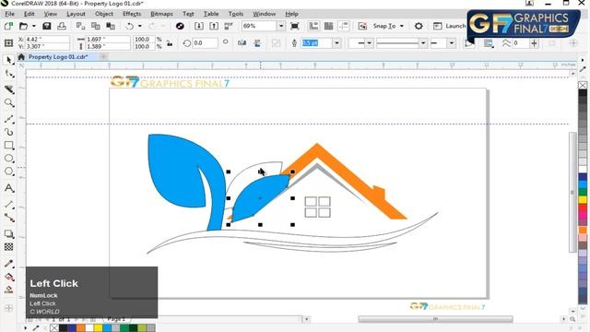590x332 pixels.
Task: Select the Pick tool in toolbox
Action: pos(9,60)
